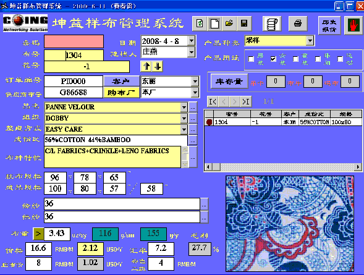Click the supplier fabric number field G86688

74,92
